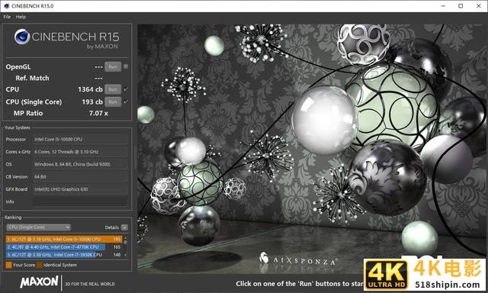
Task: Run the CPU Single Core benchmark
Action: [113, 101]
